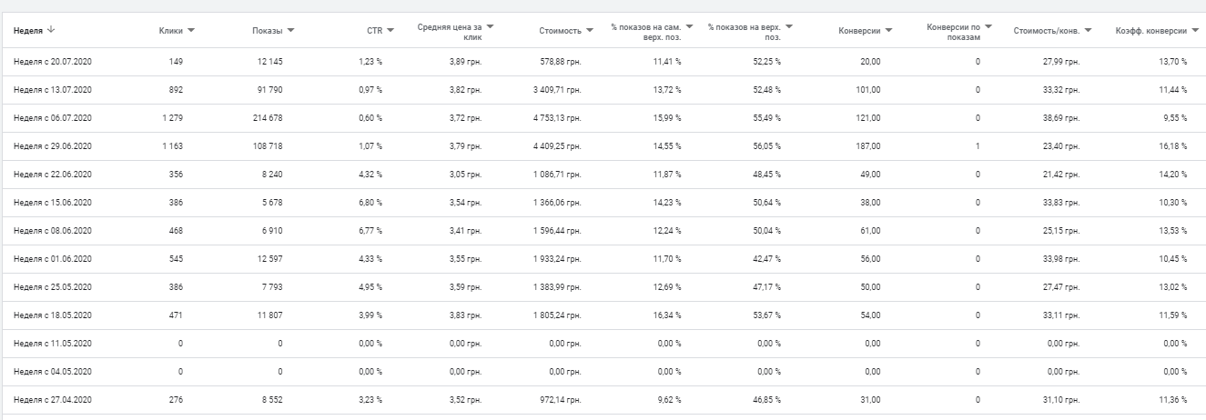Click the triangle icon next to Конверсии
The image size is (1206, 420).
(888, 31)
